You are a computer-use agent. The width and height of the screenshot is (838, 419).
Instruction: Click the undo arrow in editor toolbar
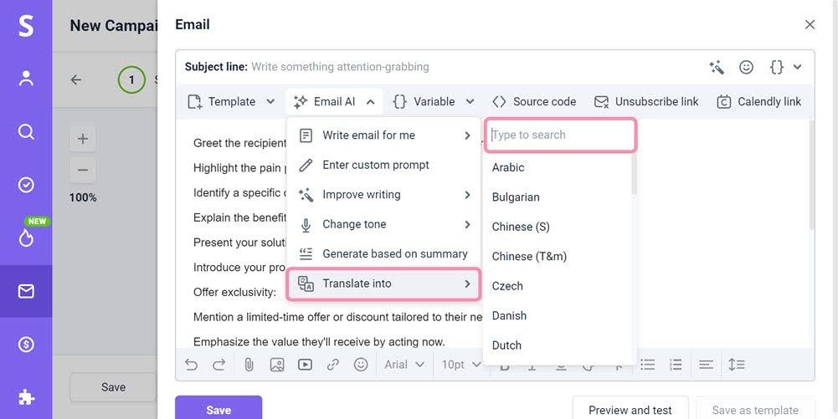pyautogui.click(x=192, y=365)
